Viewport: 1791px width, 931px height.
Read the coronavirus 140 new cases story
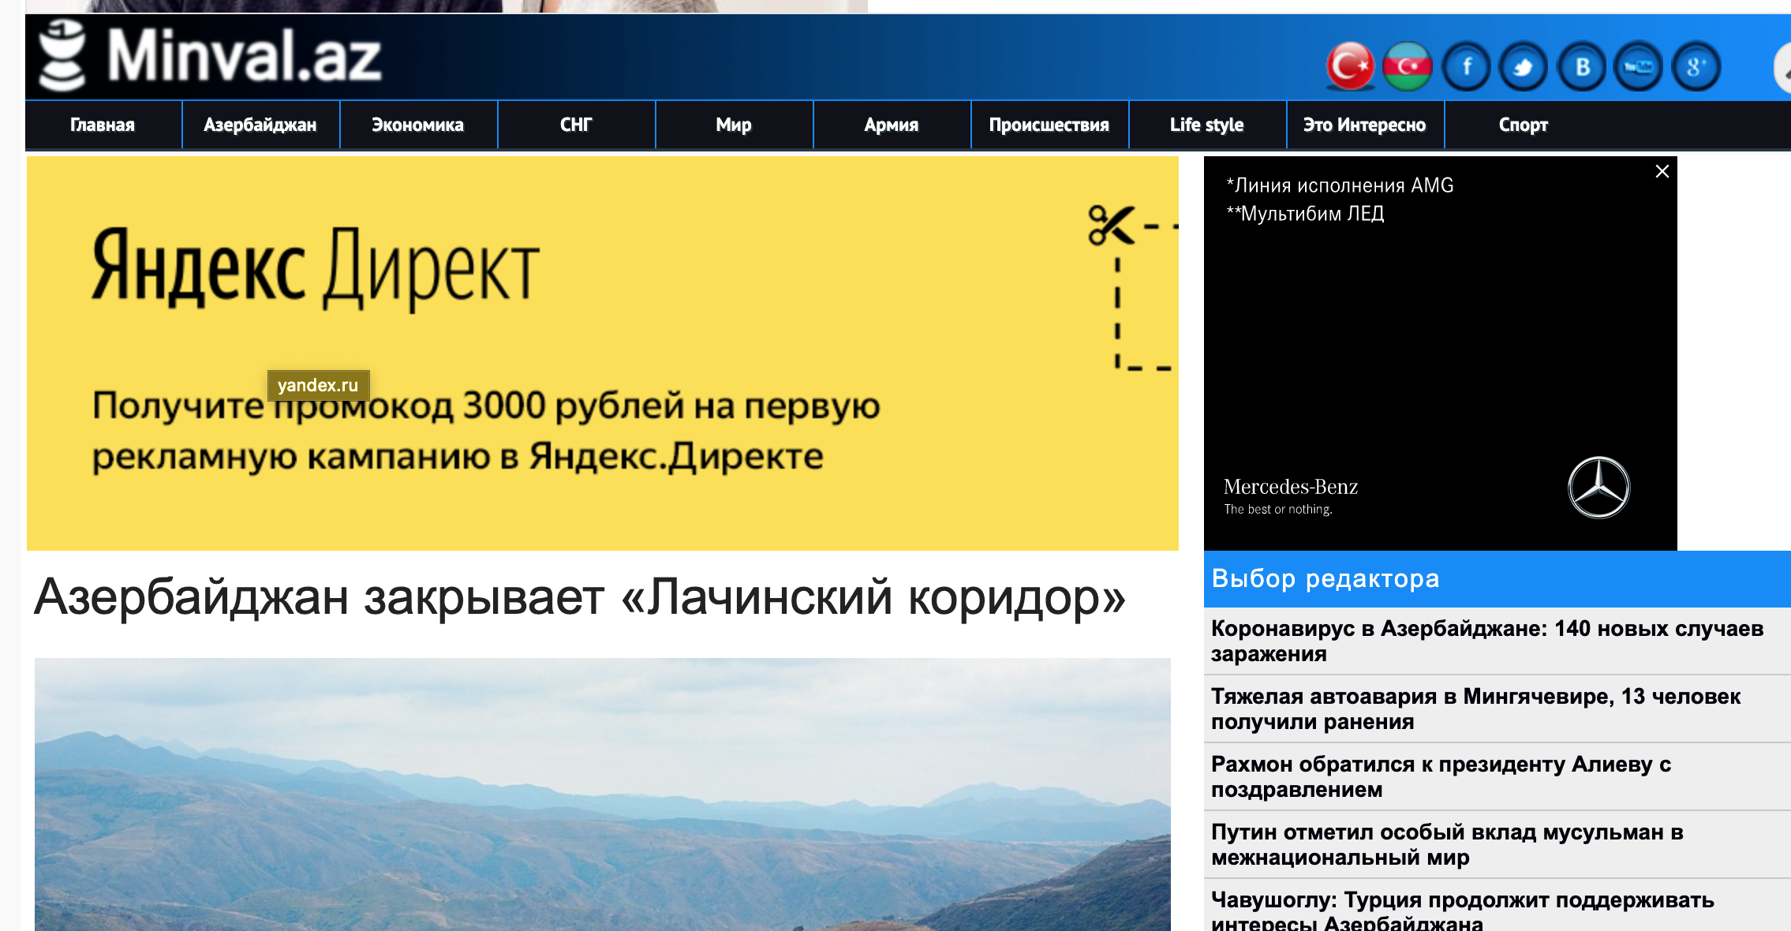1486,641
